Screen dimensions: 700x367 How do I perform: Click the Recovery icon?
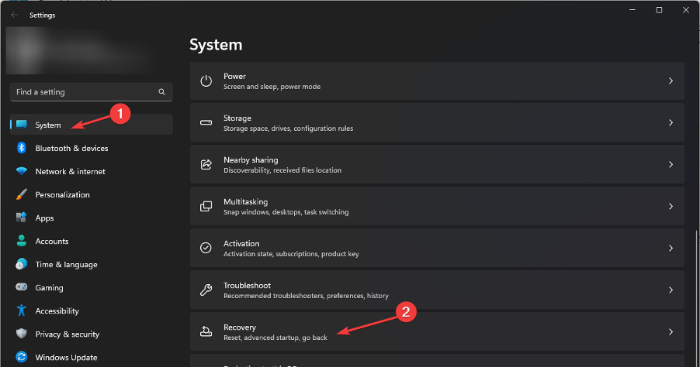pyautogui.click(x=206, y=331)
